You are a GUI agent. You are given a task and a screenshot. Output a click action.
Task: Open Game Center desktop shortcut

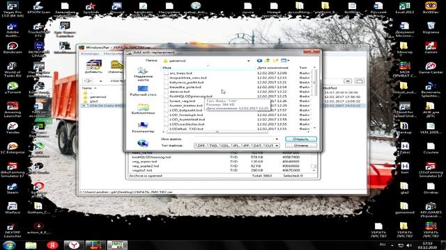point(431,68)
